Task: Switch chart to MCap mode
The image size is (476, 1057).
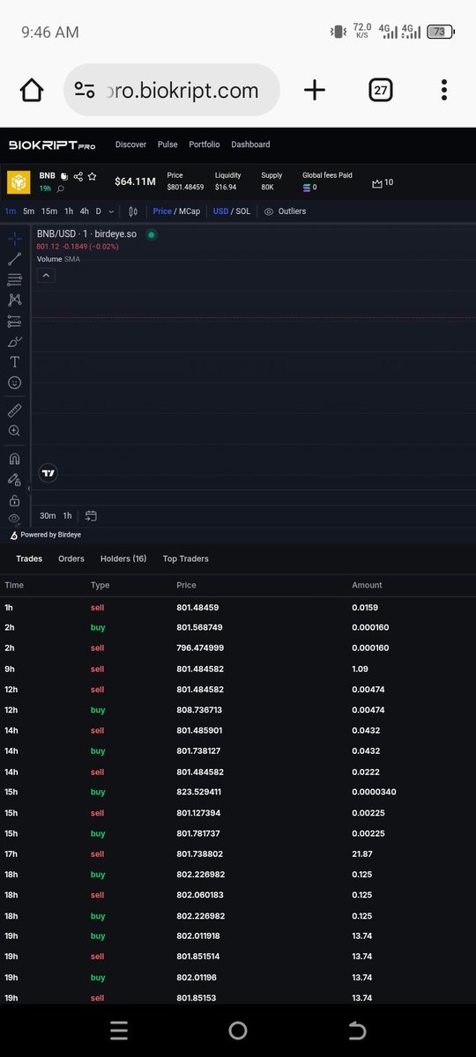Action: coord(190,211)
